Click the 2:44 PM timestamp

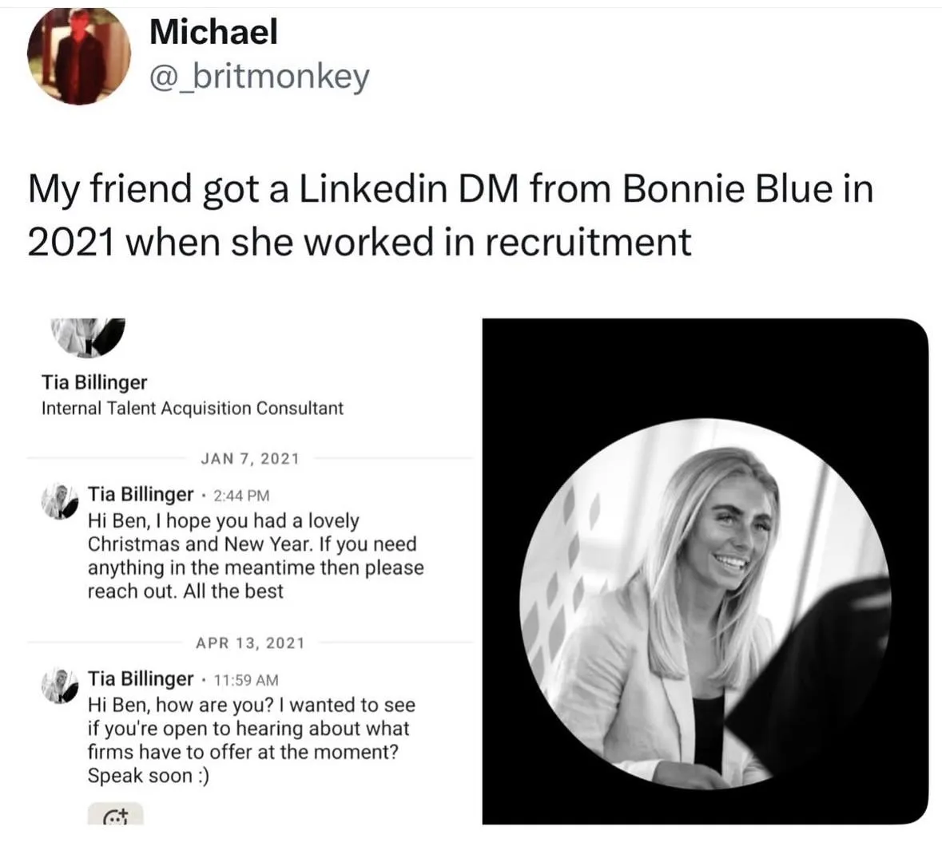[x=240, y=495]
